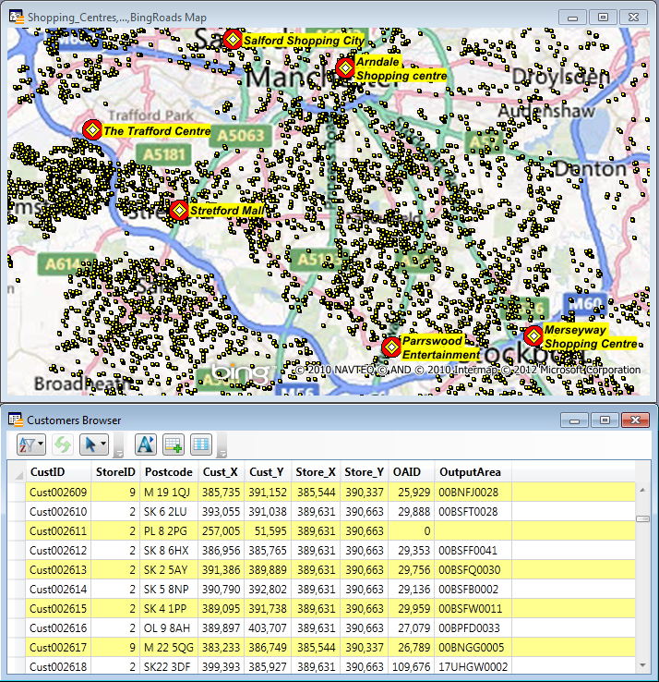Click the Cust_X column header
The height and width of the screenshot is (682, 659).
point(221,472)
